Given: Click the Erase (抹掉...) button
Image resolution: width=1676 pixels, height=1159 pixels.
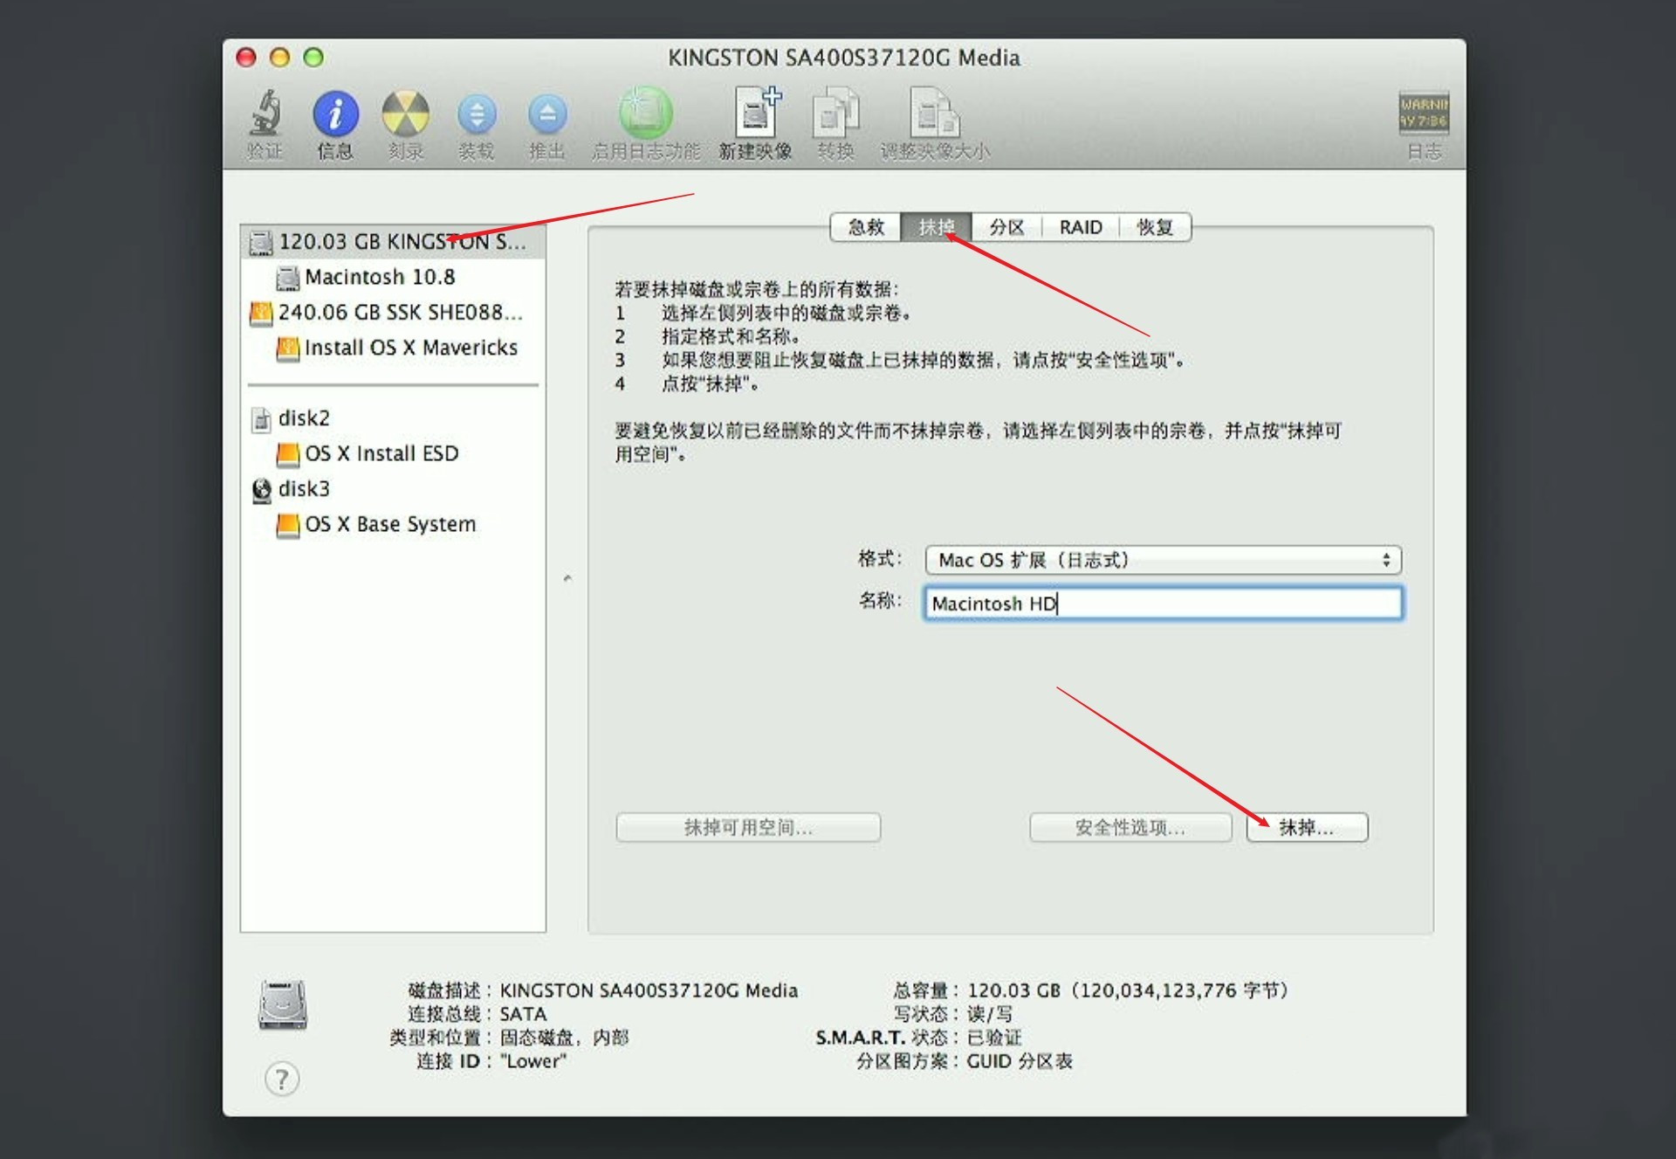Looking at the screenshot, I should 1307,827.
